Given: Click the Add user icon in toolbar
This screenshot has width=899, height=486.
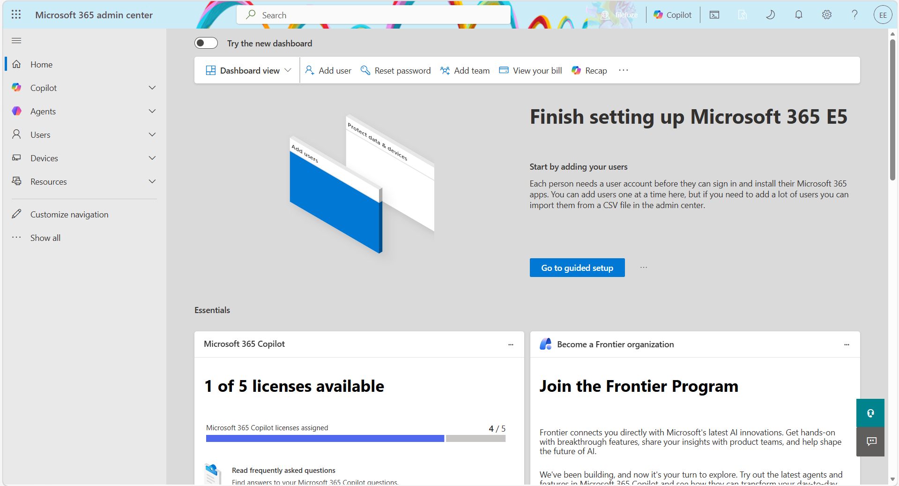Looking at the screenshot, I should click(x=310, y=70).
